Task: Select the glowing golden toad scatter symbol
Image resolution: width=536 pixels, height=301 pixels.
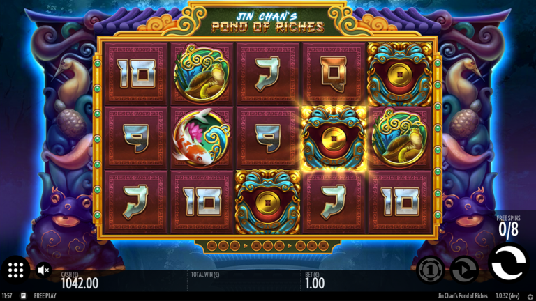Action: (x=334, y=138)
